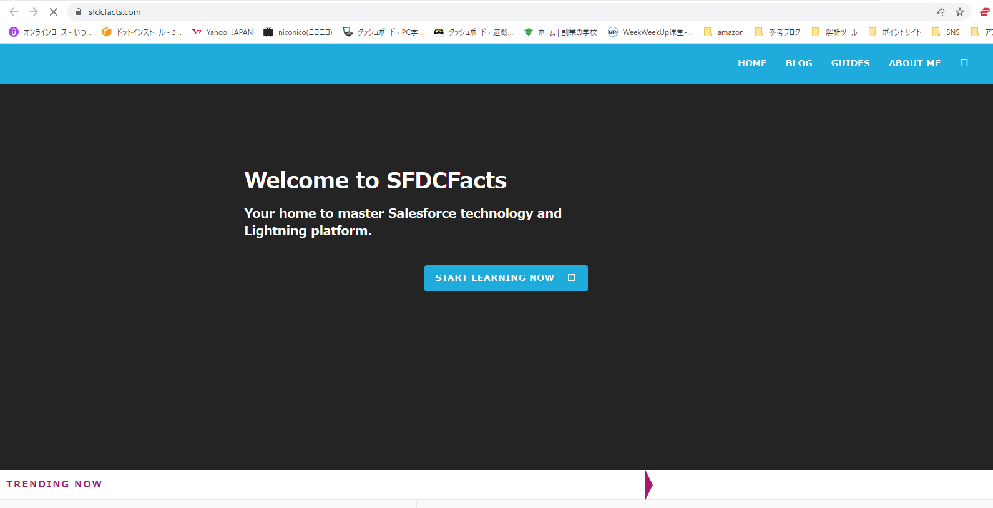The height and width of the screenshot is (508, 993).
Task: Open the Yahoo! JAPAN bookmark
Action: [223, 32]
